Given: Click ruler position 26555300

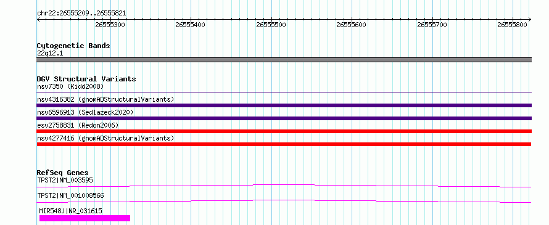Looking at the screenshot, I should click(x=110, y=25).
